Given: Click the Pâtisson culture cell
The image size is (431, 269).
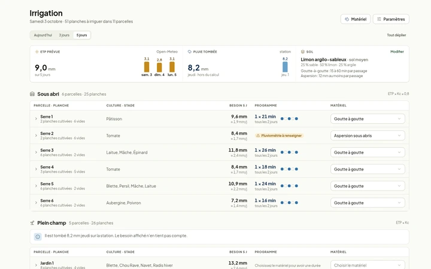Looking at the screenshot, I should click(114, 119).
